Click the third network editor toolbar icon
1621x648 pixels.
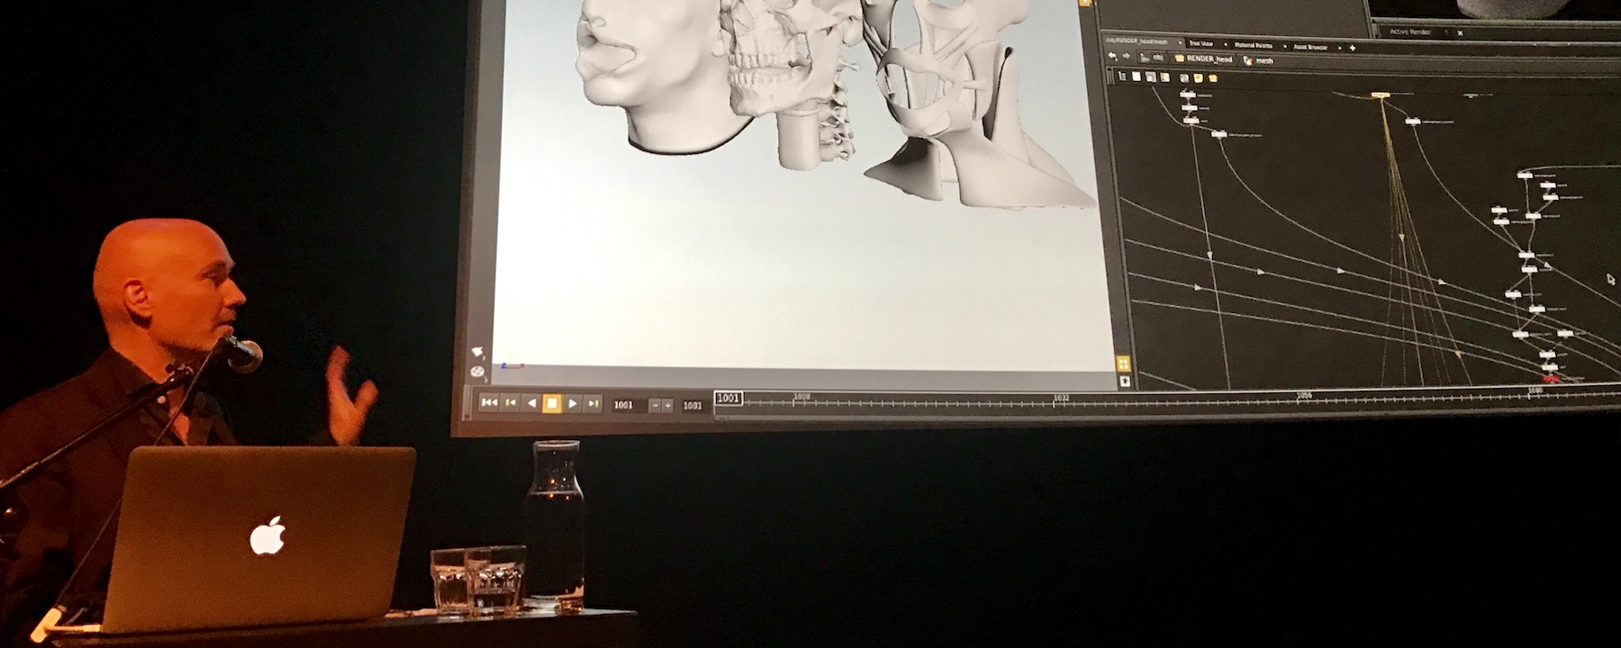click(x=1151, y=77)
